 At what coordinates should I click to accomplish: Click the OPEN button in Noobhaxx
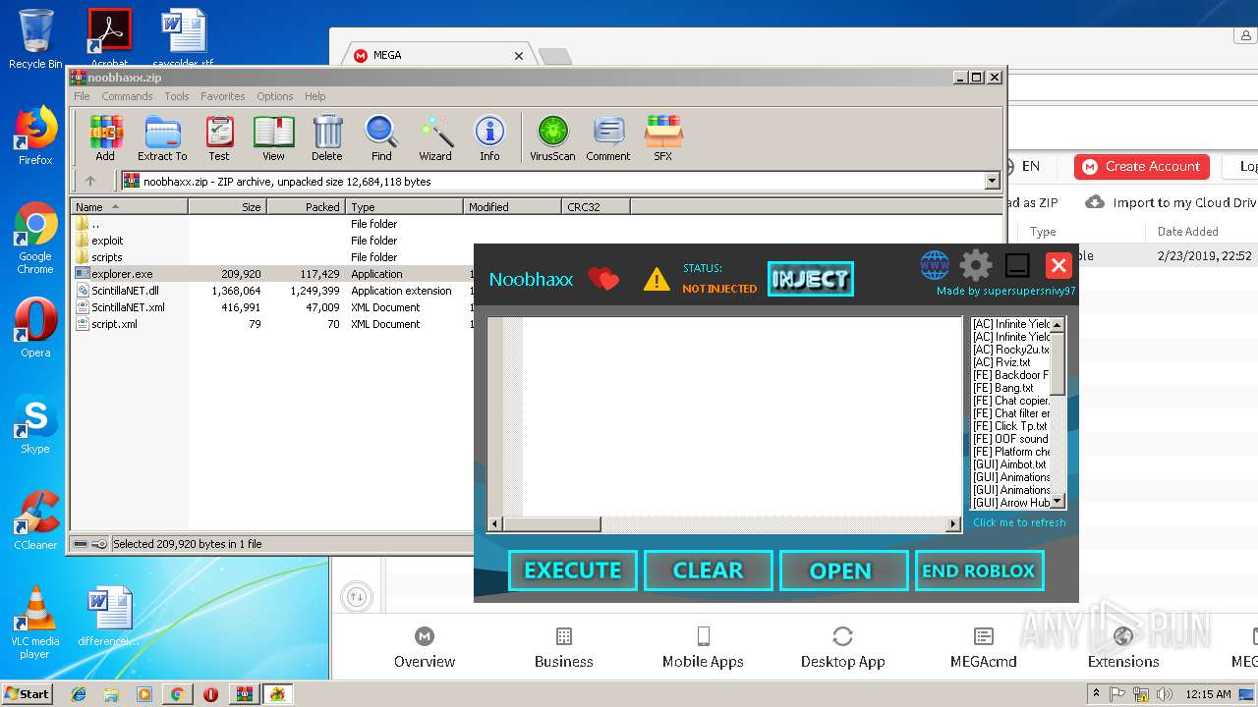pos(843,571)
